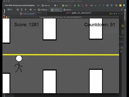Click the green typo check count
The image size is (129, 97).
[x=115, y=14]
